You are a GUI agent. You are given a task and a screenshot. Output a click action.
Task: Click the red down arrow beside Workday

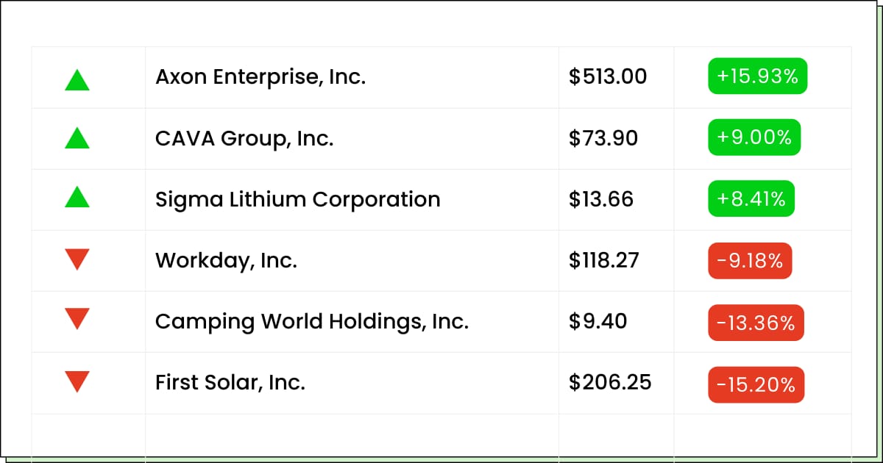(x=77, y=259)
